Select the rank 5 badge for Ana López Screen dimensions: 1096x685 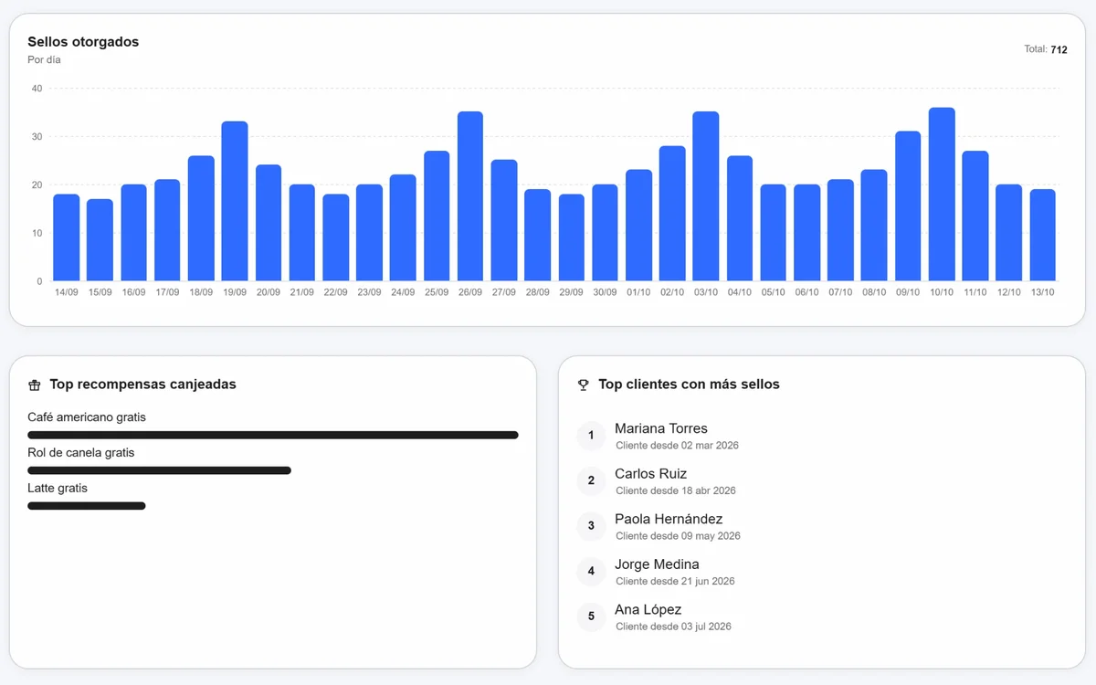pos(591,616)
